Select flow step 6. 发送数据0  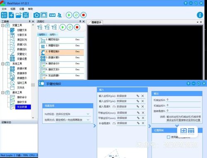pos(62,76)
